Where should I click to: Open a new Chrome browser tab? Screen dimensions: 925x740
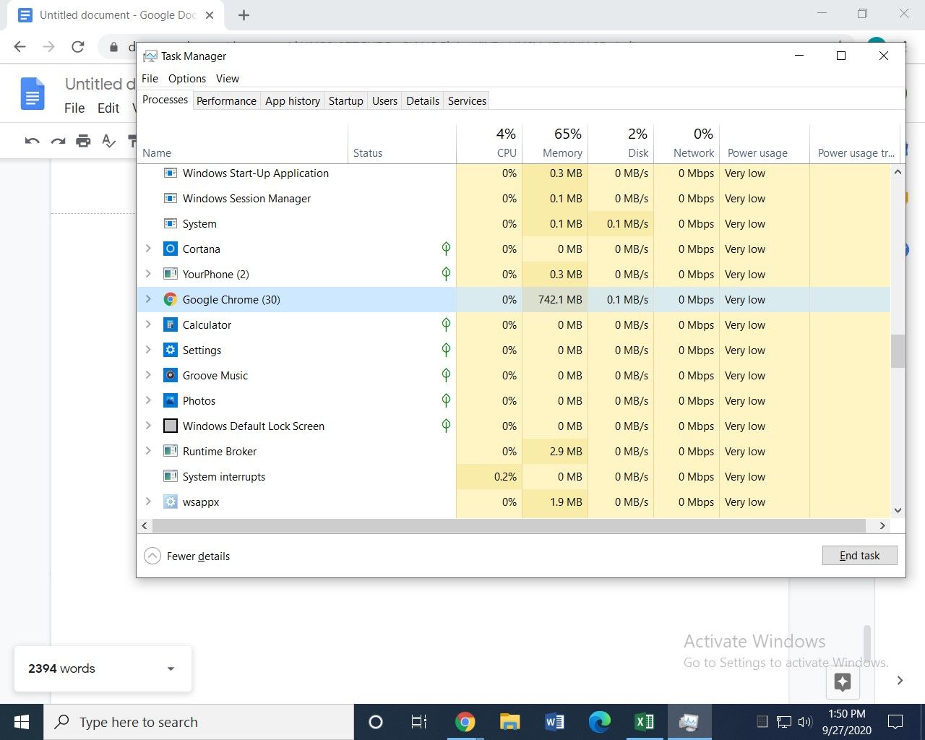point(244,15)
